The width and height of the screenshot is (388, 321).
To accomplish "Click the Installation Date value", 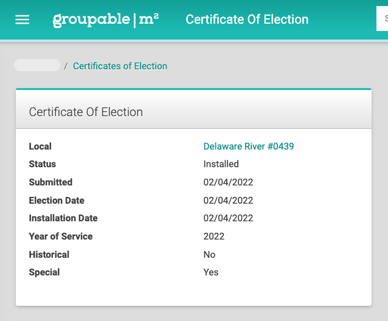I will coord(228,218).
